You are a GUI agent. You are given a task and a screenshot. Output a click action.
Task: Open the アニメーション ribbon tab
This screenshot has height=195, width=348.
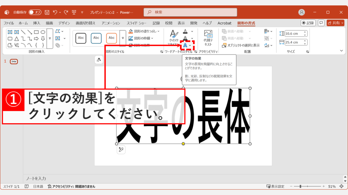pos(111,23)
